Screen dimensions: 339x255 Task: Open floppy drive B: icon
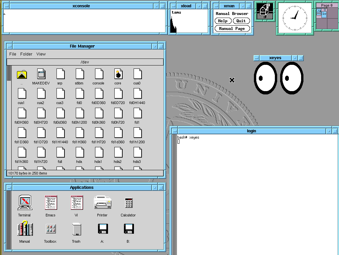129,229
